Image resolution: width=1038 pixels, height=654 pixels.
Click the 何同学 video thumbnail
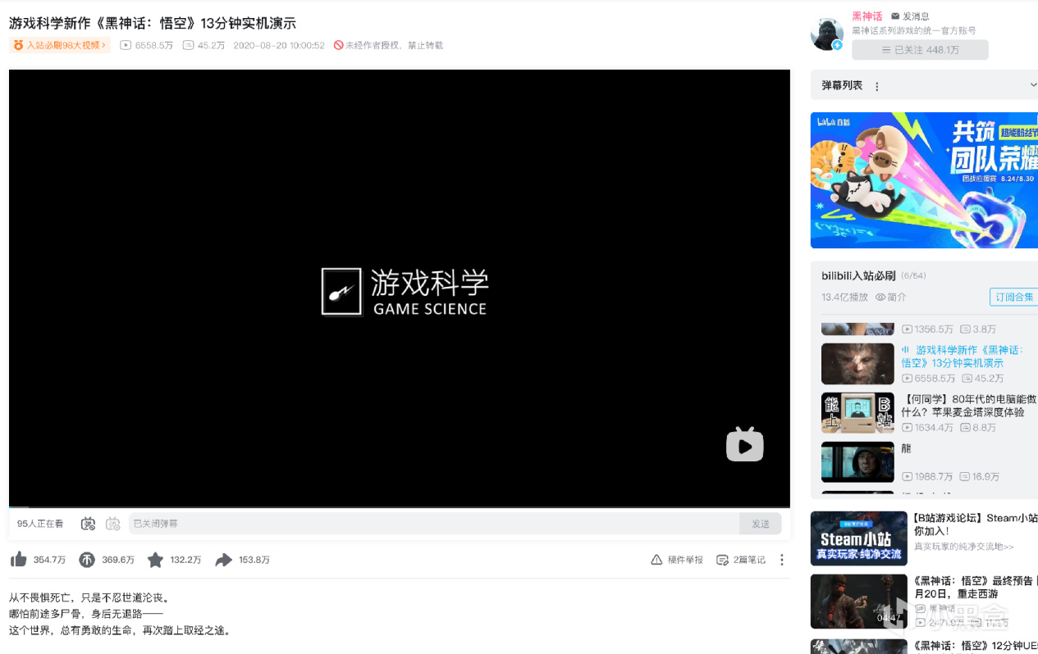[857, 413]
